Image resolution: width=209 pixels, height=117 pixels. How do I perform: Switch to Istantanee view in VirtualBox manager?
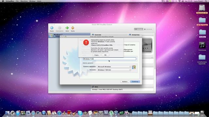coord(148,29)
